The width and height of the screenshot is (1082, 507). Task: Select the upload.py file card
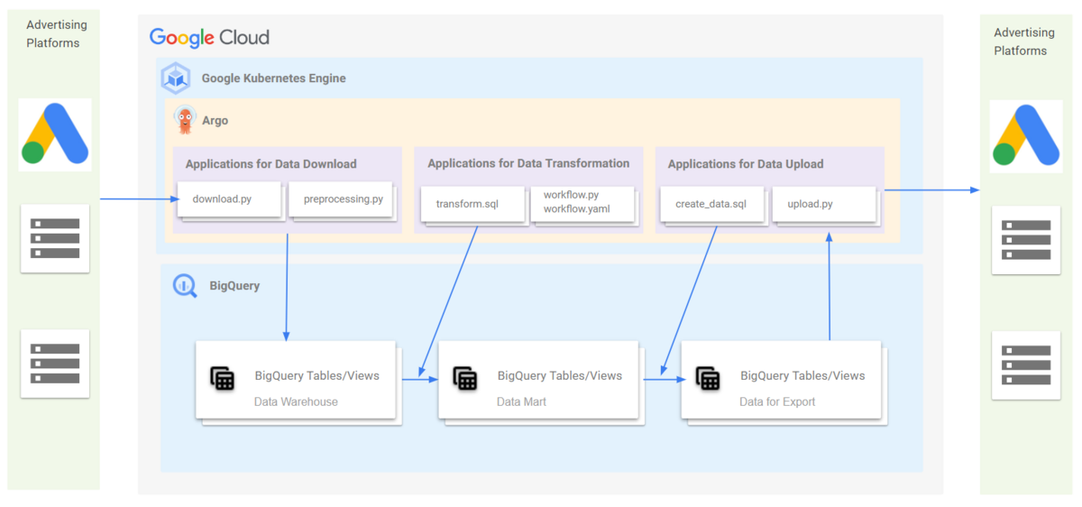[x=823, y=204]
